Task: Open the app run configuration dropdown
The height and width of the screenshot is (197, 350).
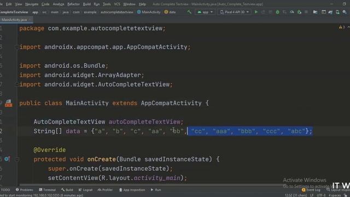Action: tap(205, 12)
